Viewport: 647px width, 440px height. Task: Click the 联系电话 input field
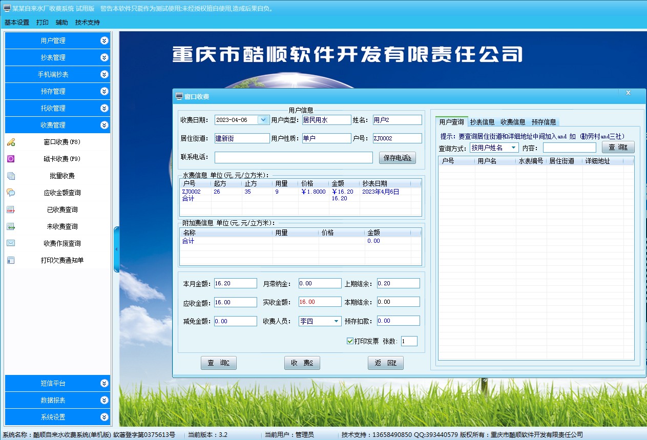pos(294,158)
